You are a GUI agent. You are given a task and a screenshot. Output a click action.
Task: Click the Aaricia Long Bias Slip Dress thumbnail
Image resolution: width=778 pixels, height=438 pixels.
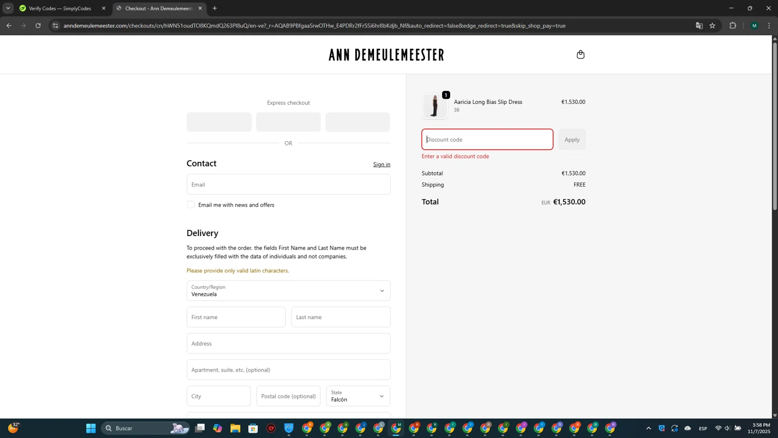(x=435, y=106)
